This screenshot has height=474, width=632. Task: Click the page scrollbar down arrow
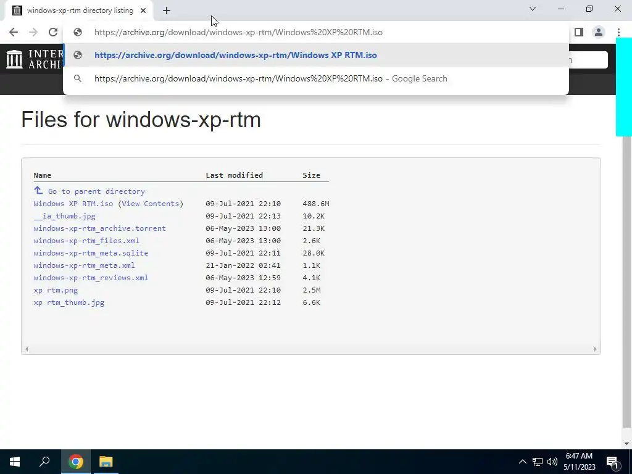tap(626, 444)
